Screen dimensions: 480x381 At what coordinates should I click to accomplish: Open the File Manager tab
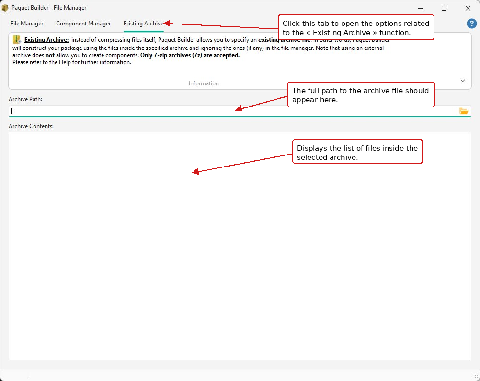point(27,24)
